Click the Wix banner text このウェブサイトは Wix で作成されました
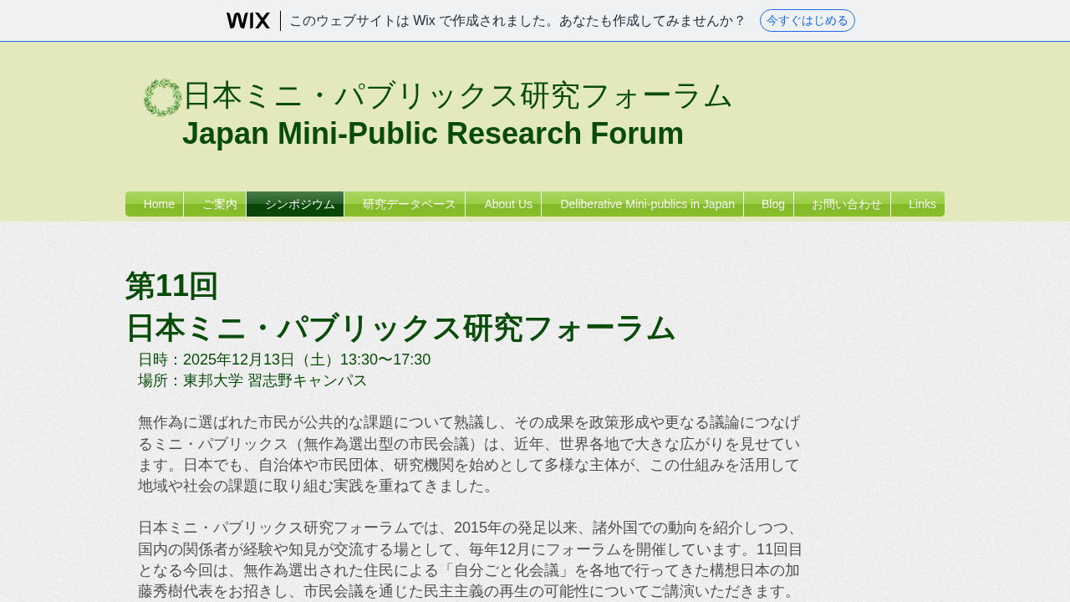 tap(517, 21)
